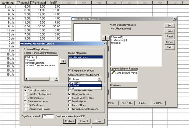Open Confidence interval adjustment dropdown arrow

(99, 79)
